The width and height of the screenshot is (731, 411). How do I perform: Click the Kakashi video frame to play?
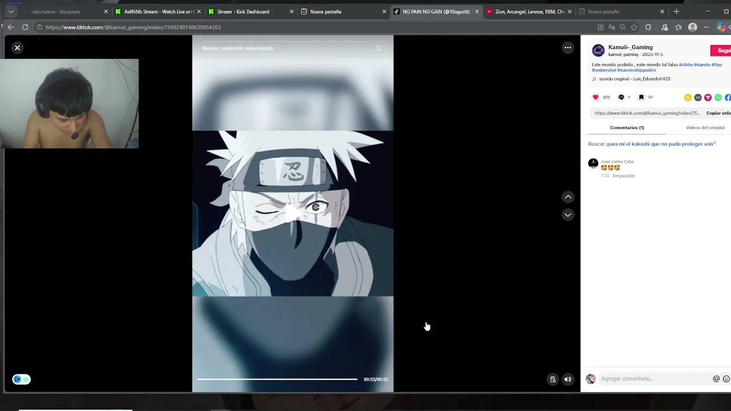pos(292,213)
